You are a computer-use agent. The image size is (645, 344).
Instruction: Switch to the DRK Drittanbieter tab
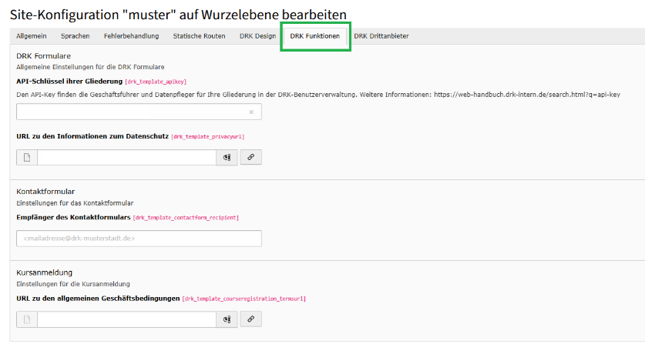381,36
